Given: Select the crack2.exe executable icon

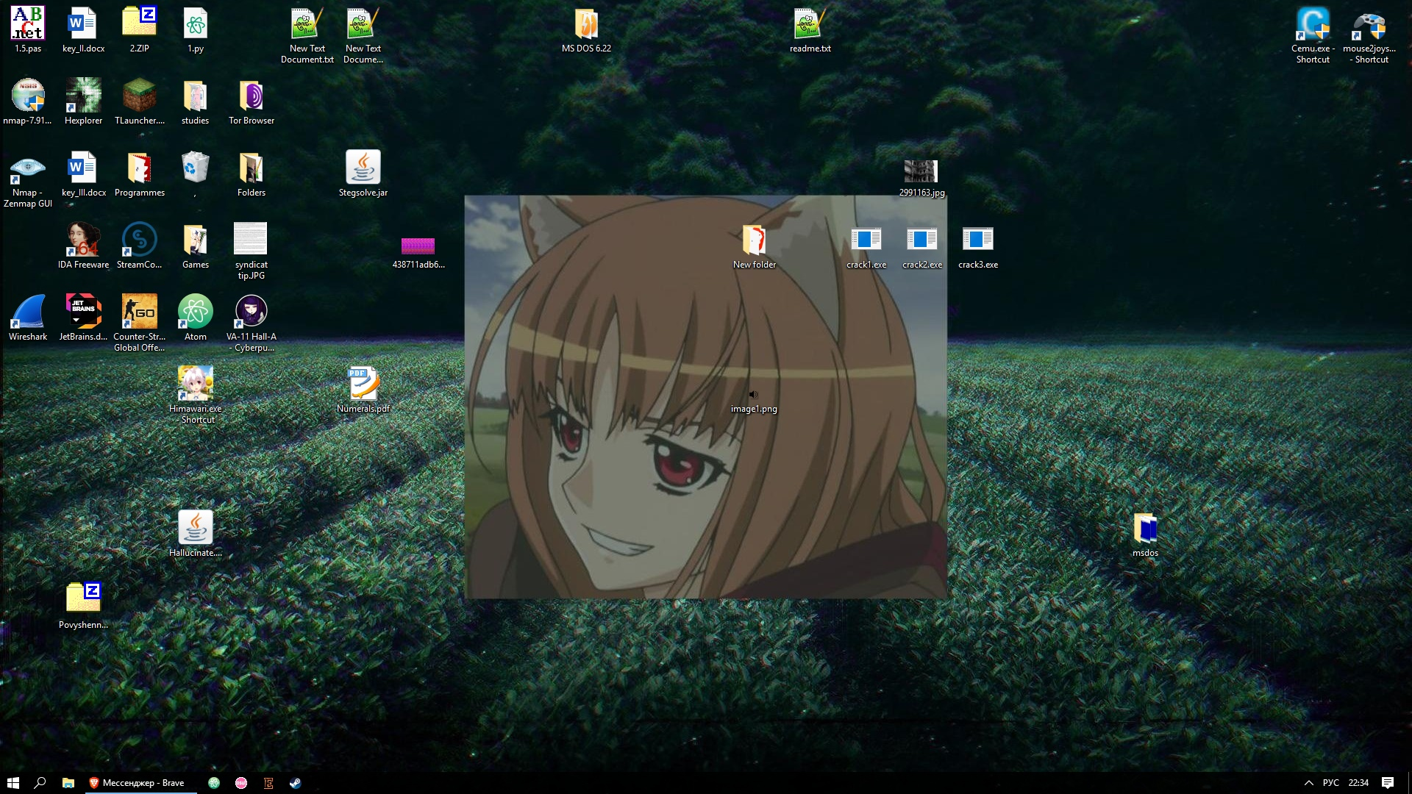Looking at the screenshot, I should 921,239.
